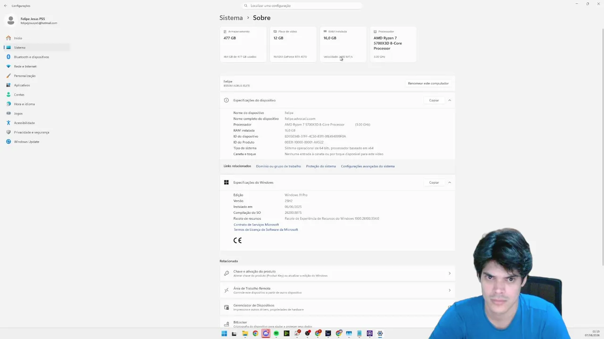The width and height of the screenshot is (604, 339).
Task: Click the Windows Update refresh icon
Action: click(8, 142)
